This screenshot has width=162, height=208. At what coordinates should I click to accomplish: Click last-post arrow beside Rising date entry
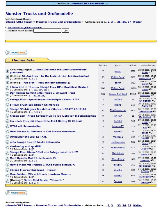(x=150, y=106)
